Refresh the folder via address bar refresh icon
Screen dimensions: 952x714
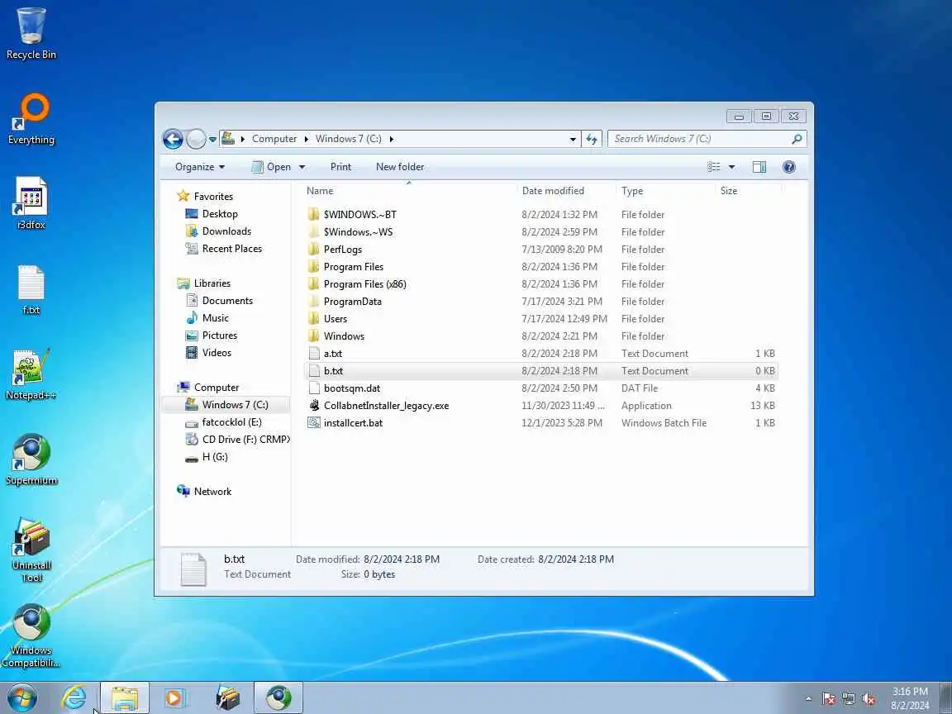(592, 139)
